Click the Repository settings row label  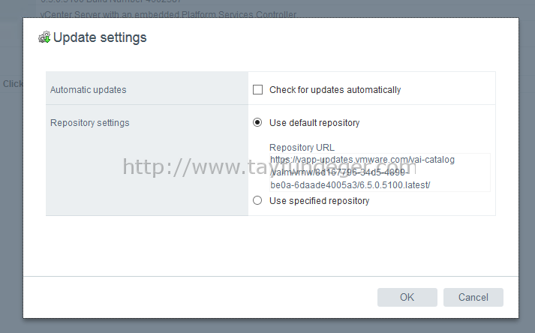(x=90, y=123)
